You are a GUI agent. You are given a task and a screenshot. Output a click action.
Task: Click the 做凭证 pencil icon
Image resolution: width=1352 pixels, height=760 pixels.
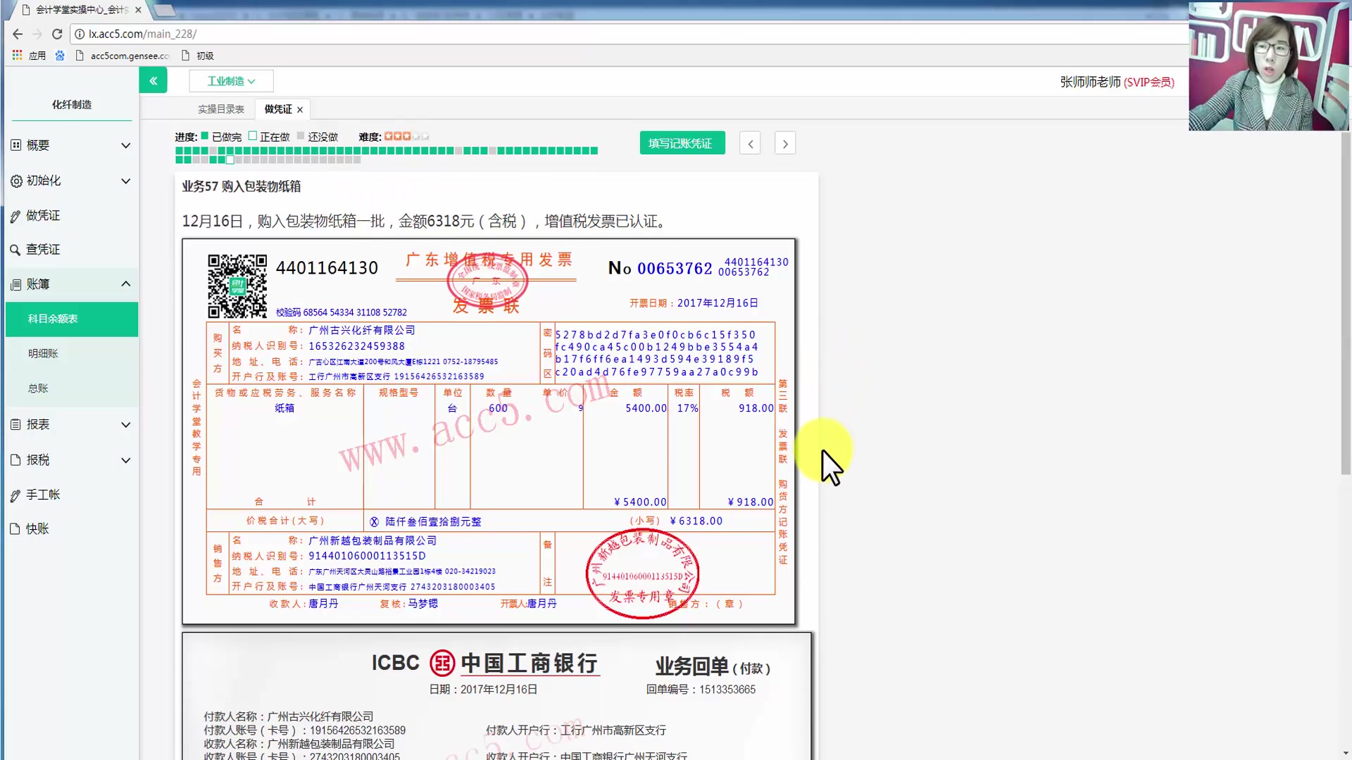tap(15, 216)
